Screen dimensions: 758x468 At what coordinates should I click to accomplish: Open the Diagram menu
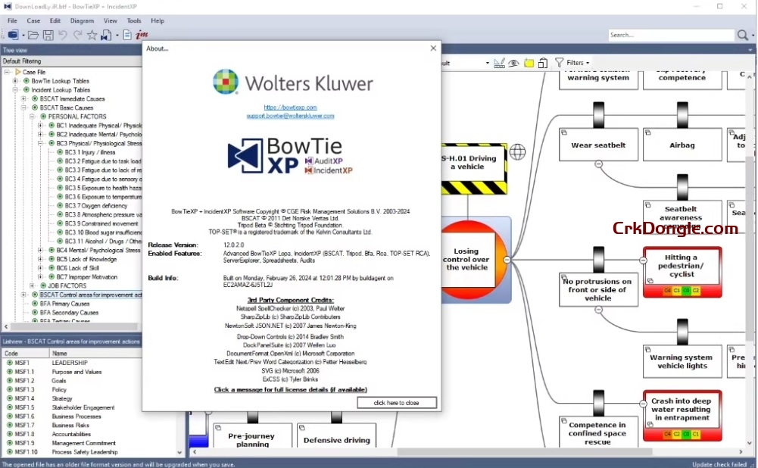click(x=82, y=20)
